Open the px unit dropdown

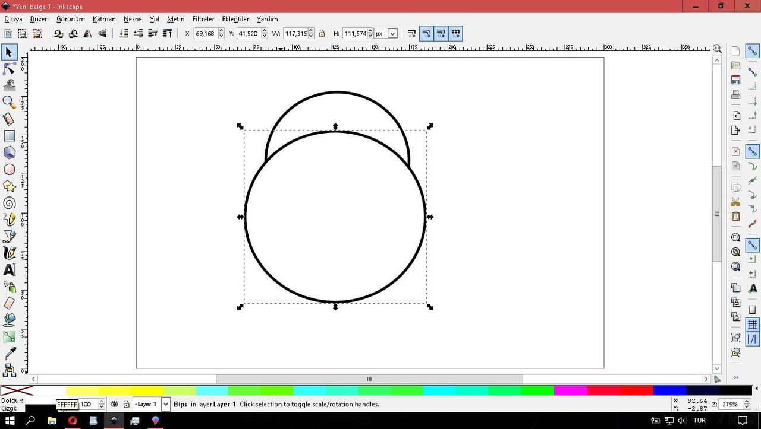pyautogui.click(x=392, y=34)
